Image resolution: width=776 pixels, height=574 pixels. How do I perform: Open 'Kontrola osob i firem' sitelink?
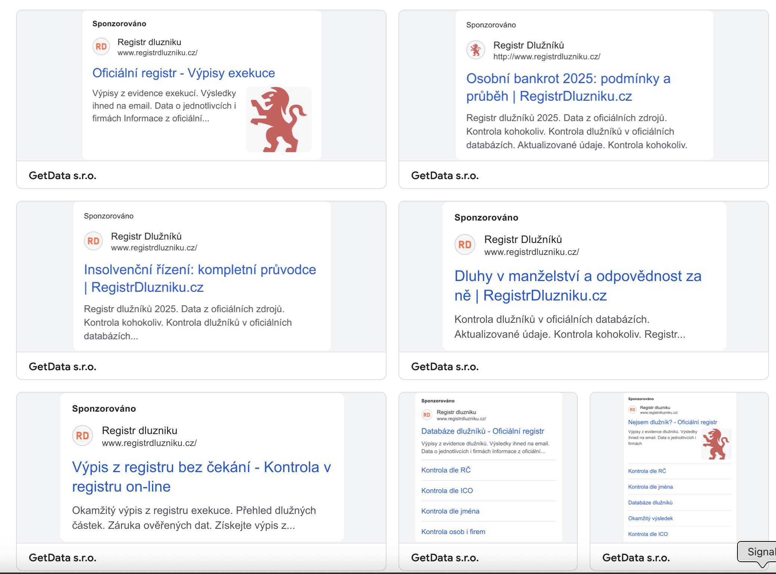[453, 532]
